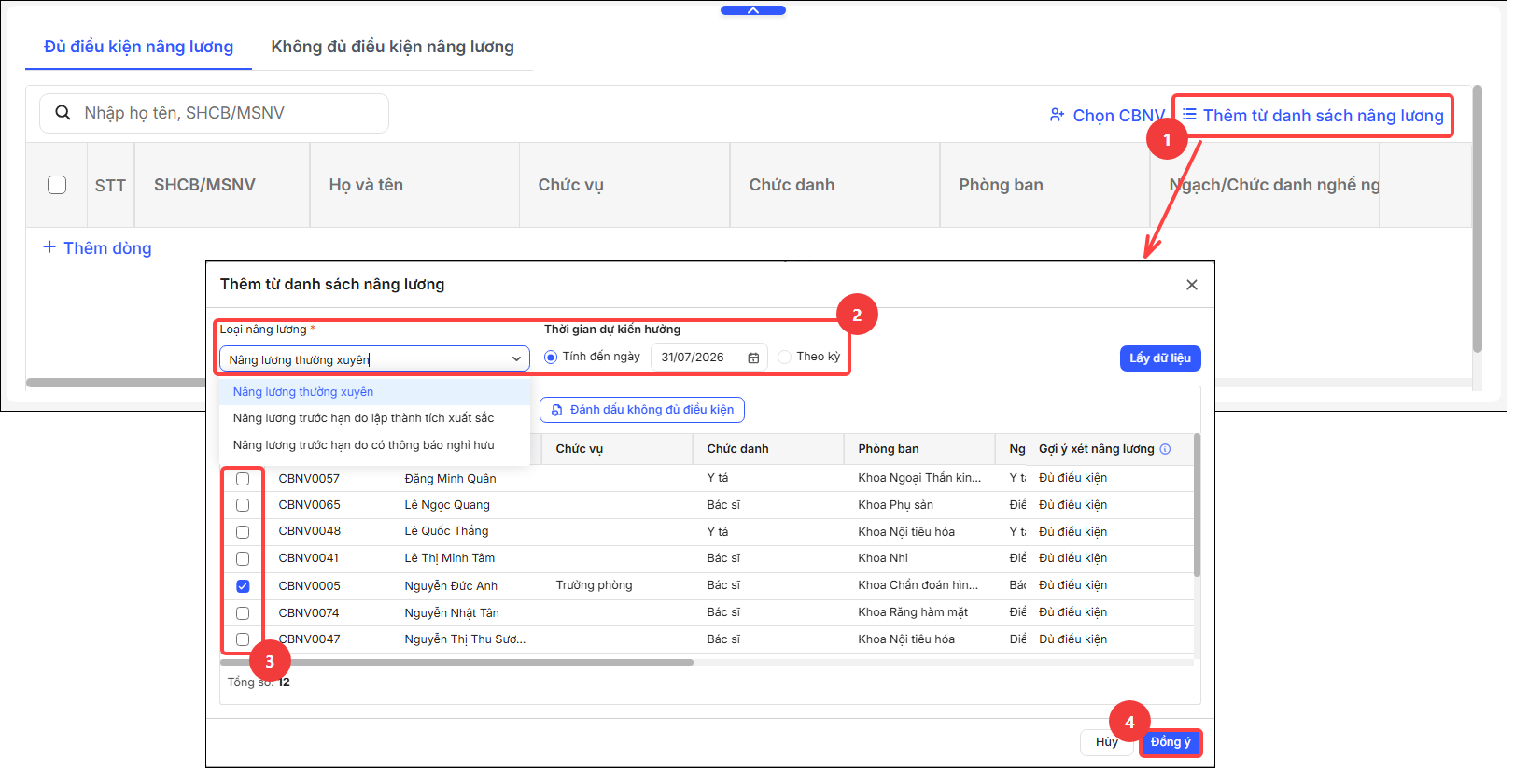The height and width of the screenshot is (773, 1514).
Task: Tick checkbox for CBNV0041 Lê Thị Minh Tâm
Action: coord(243,558)
